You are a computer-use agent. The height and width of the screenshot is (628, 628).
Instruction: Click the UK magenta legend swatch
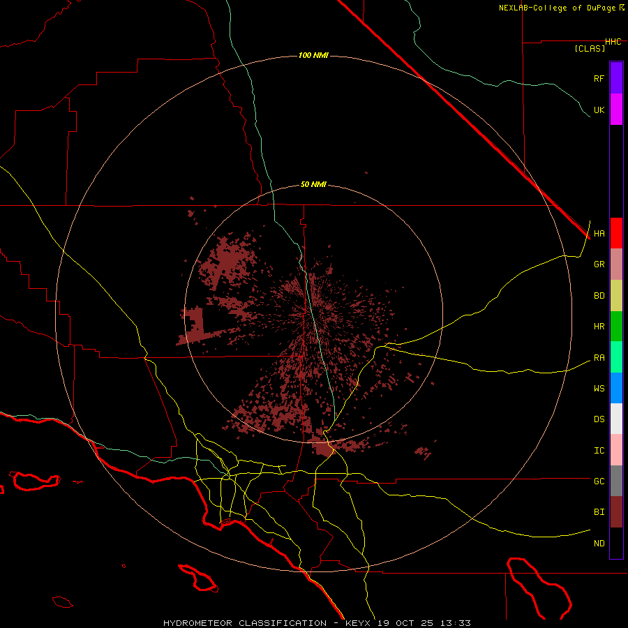click(x=616, y=110)
